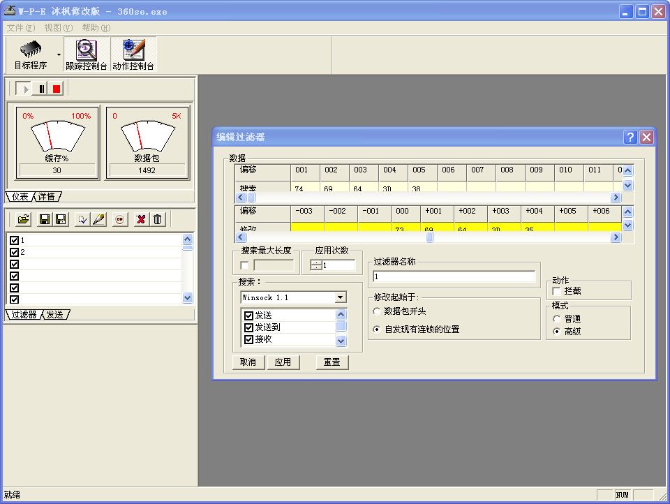The width and height of the screenshot is (670, 504).
Task: Click the 取消 button
Action: point(248,362)
